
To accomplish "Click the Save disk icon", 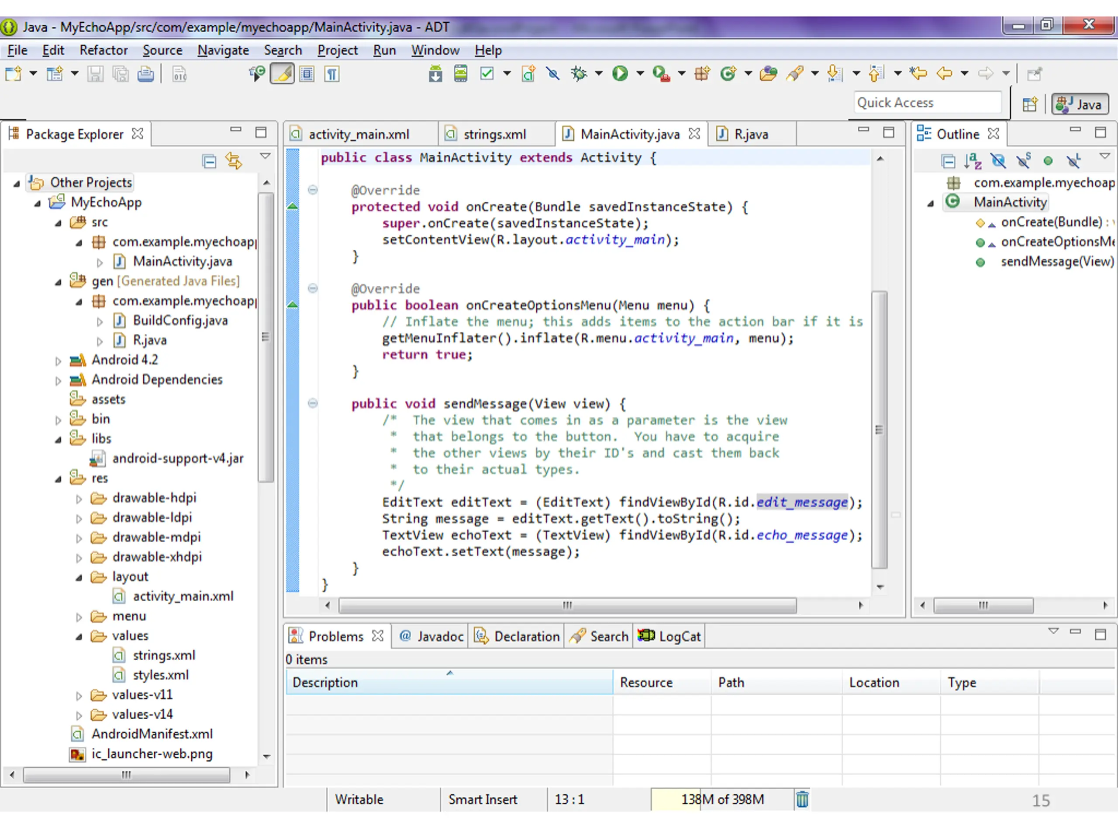I will (96, 74).
